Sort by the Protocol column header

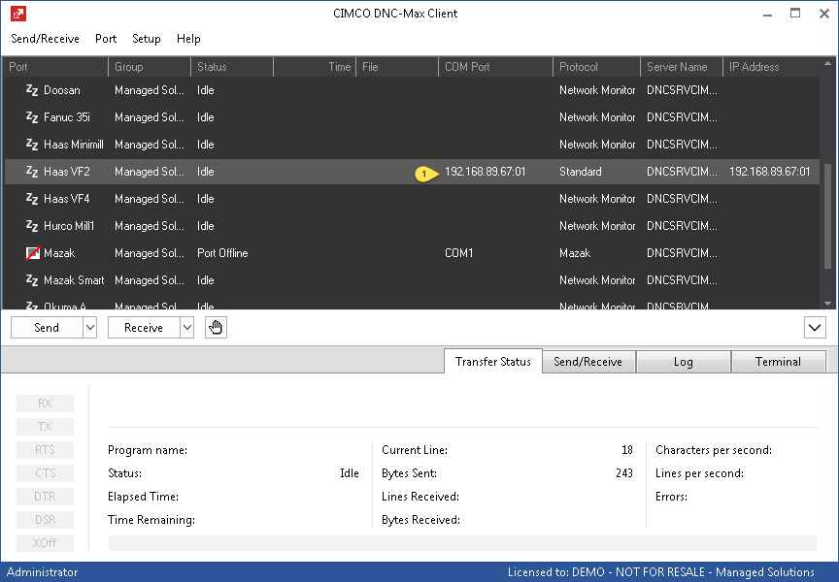click(596, 67)
